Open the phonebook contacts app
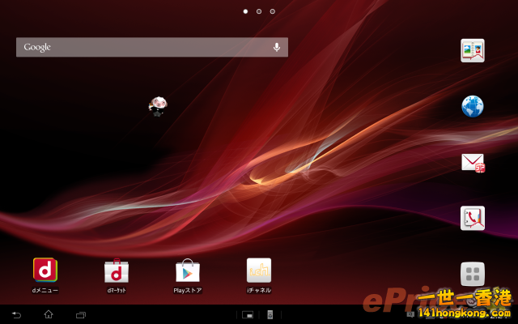The height and width of the screenshot is (324, 518). [x=472, y=218]
